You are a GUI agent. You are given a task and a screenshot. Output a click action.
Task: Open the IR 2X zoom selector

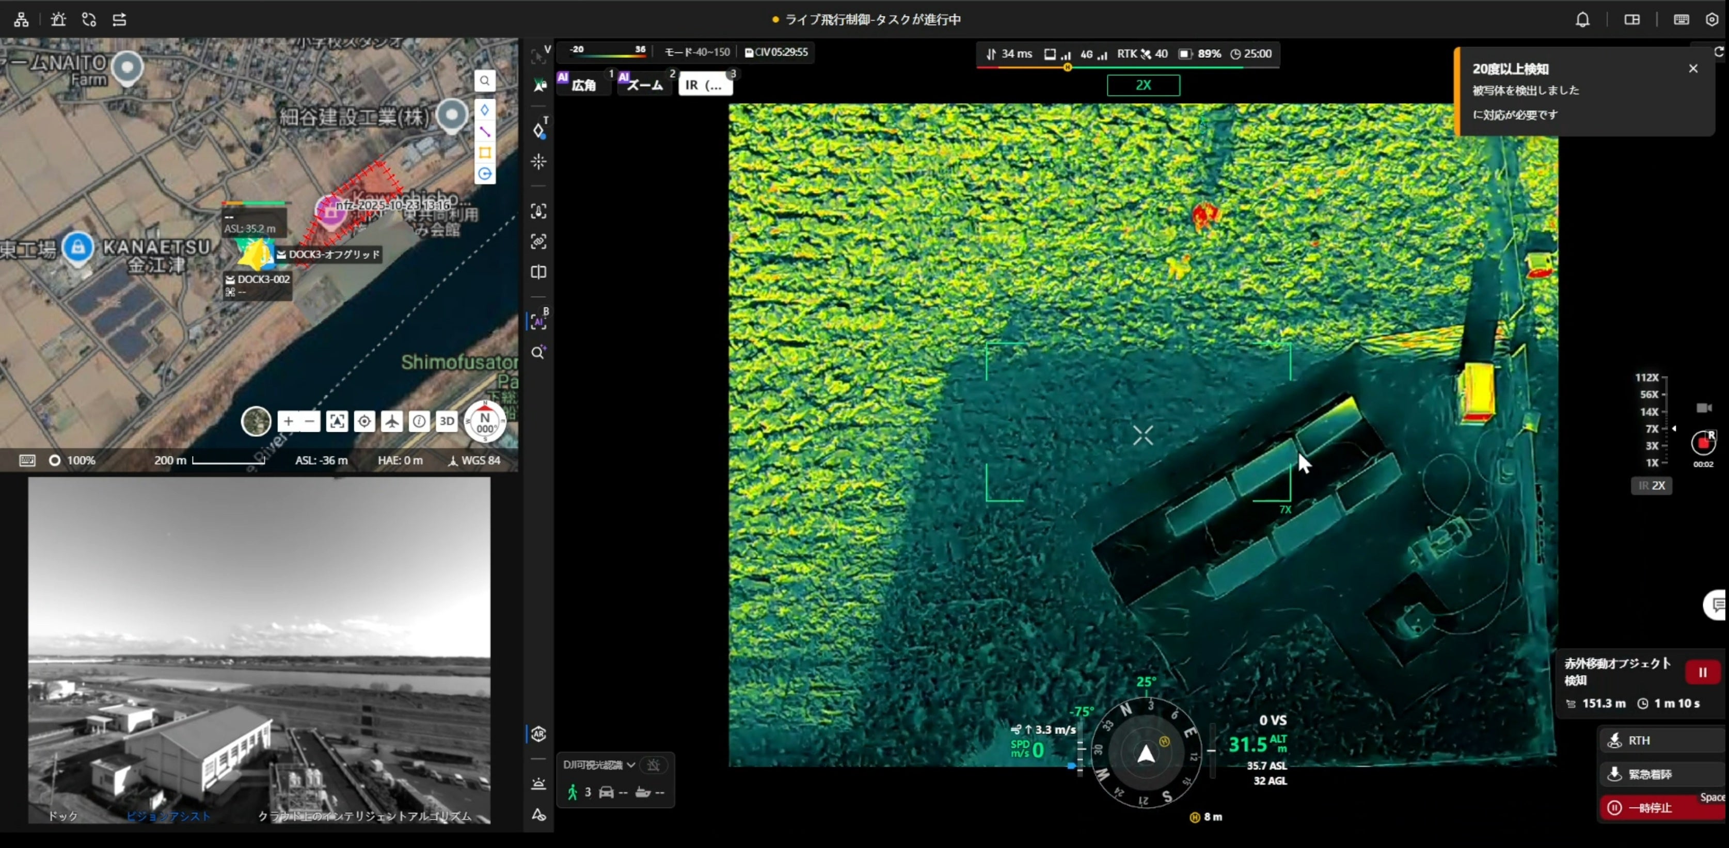1651,485
